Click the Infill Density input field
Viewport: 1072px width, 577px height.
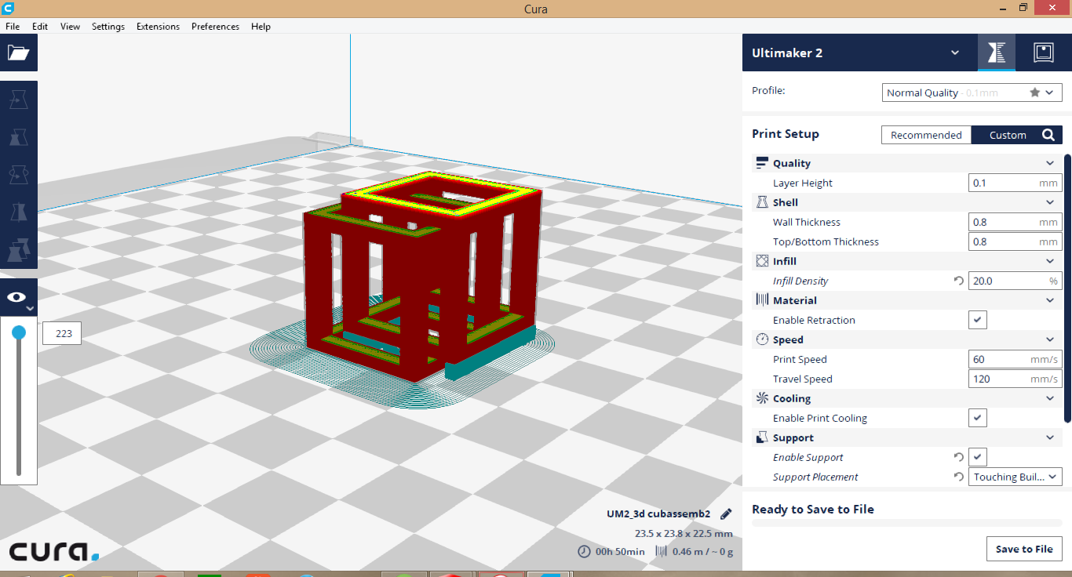pyautogui.click(x=1015, y=281)
